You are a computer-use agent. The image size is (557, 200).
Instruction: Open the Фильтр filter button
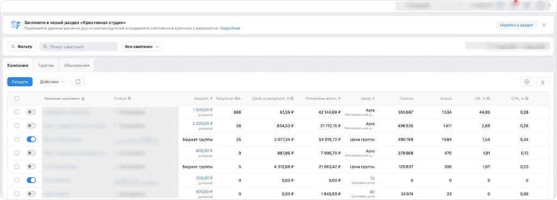(x=21, y=47)
